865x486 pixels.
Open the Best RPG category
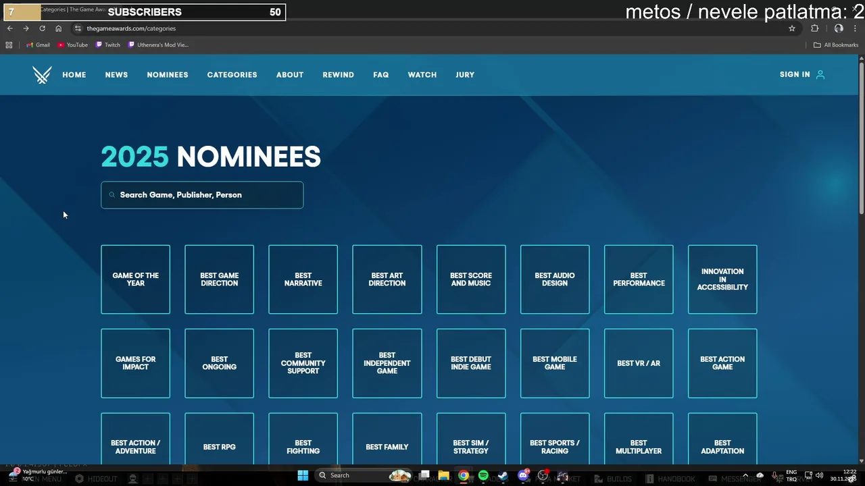click(x=219, y=439)
